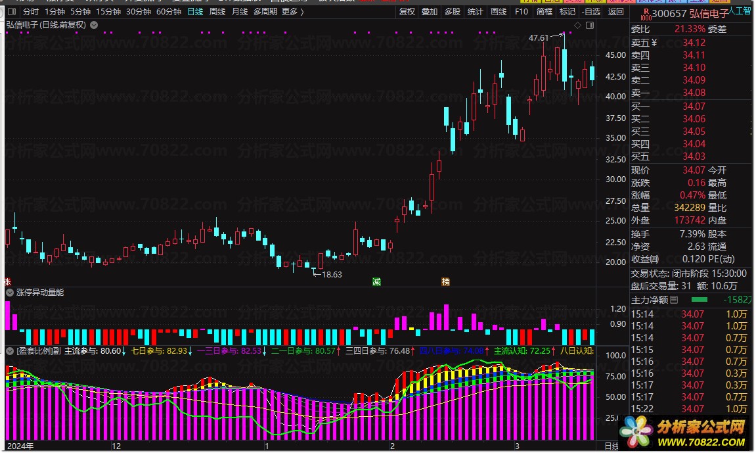Open the 统计 statistics tool
Viewport: 756px width, 453px height.
(475, 12)
